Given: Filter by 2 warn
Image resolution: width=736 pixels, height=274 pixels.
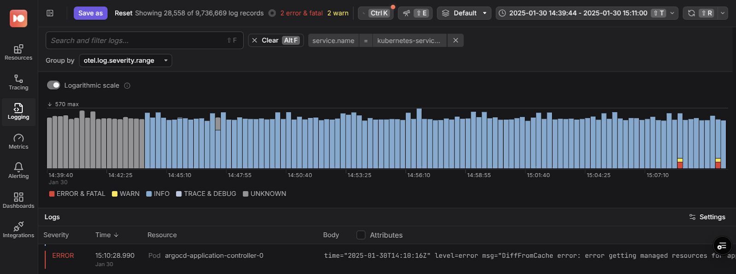Looking at the screenshot, I should (x=338, y=13).
